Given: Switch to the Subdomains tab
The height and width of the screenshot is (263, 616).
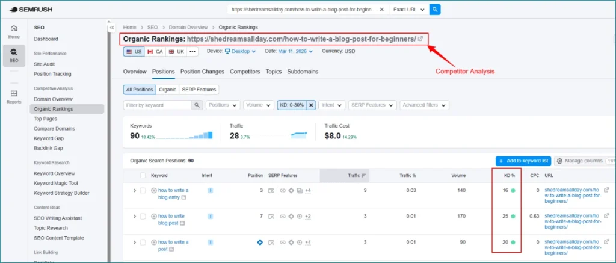Looking at the screenshot, I should [303, 72].
